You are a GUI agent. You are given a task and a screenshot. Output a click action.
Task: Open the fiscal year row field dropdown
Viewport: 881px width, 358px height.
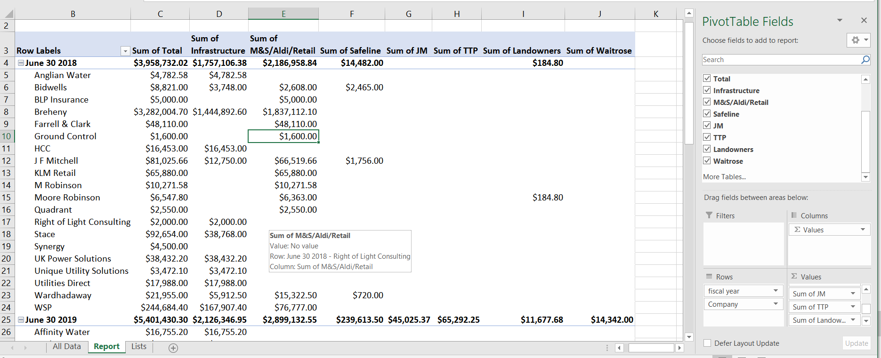(x=776, y=291)
